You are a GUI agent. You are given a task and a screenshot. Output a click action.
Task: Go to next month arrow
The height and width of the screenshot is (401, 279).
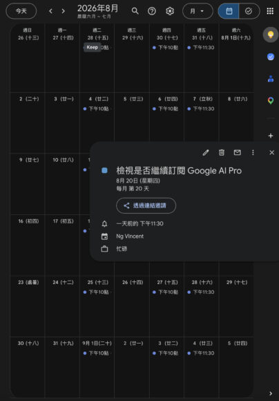click(64, 11)
